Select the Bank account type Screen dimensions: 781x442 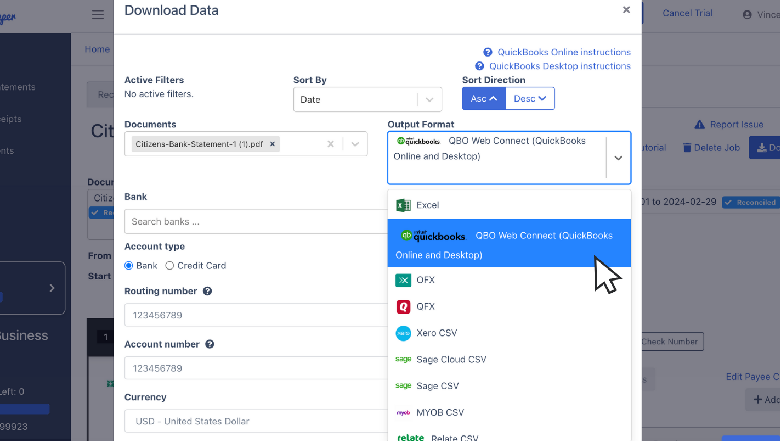point(129,266)
